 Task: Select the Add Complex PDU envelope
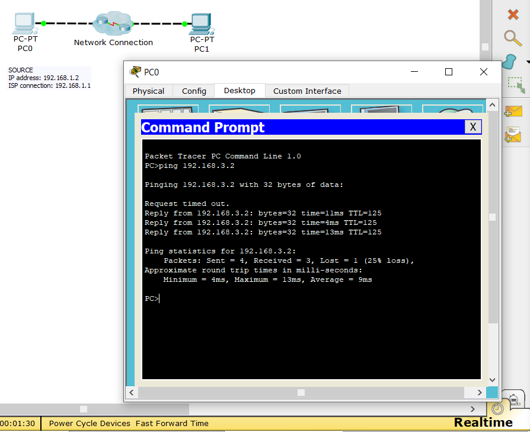(x=513, y=135)
